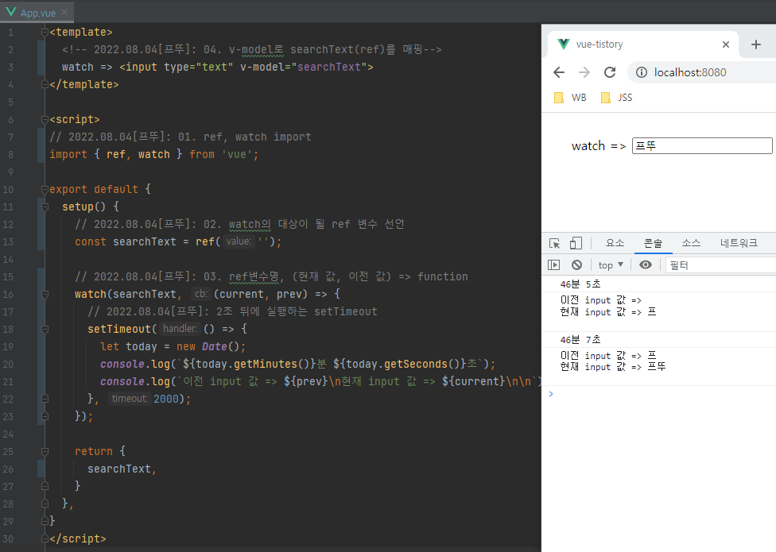Click the 'handler:' parameter hint on line 18
The height and width of the screenshot is (552, 776).
(x=180, y=329)
